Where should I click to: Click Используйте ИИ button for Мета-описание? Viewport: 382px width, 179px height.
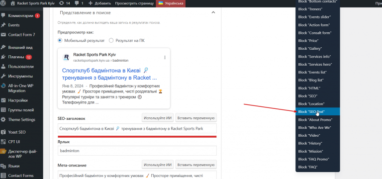(x=158, y=165)
